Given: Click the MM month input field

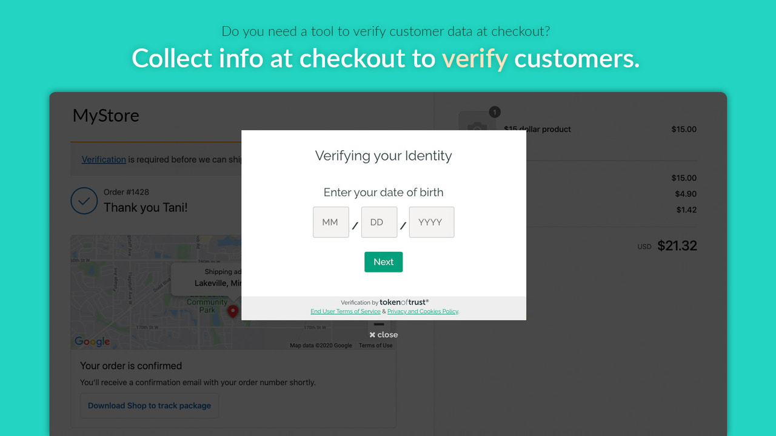Looking at the screenshot, I should tap(330, 222).
